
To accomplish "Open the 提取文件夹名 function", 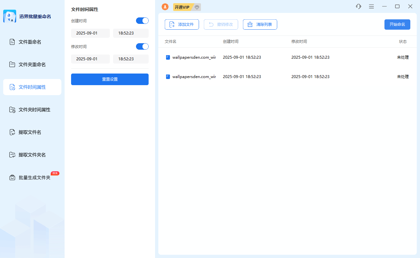I will (x=31, y=154).
